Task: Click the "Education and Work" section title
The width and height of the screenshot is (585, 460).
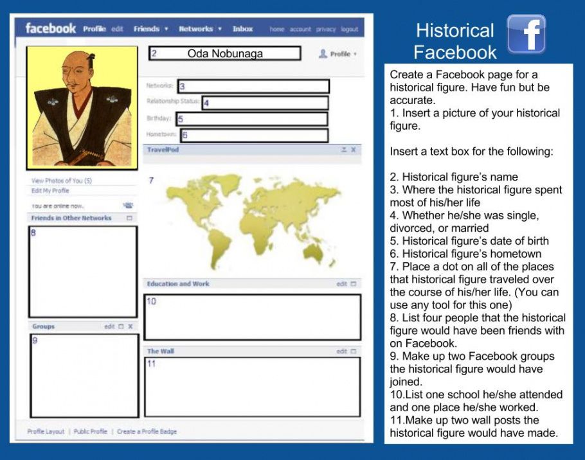Action: pos(178,284)
